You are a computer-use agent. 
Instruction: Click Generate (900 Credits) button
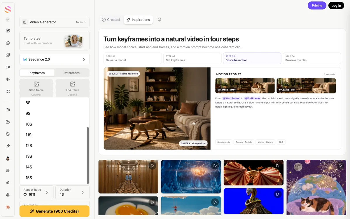pos(55,211)
